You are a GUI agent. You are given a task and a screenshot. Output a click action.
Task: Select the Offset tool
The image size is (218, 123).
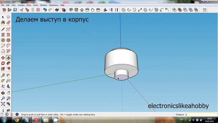8,69
